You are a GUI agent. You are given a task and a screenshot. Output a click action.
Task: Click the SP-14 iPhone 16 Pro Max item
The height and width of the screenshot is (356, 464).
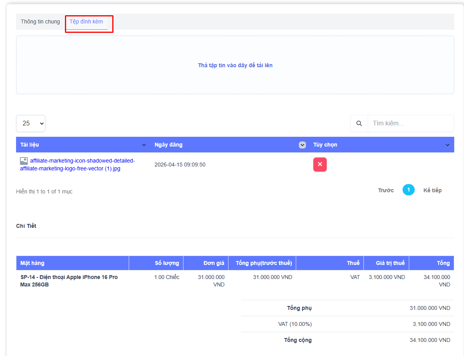click(69, 281)
